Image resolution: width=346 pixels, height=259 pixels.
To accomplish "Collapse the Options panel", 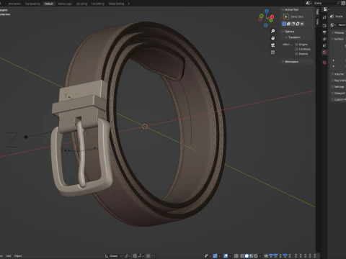I will coord(283,32).
